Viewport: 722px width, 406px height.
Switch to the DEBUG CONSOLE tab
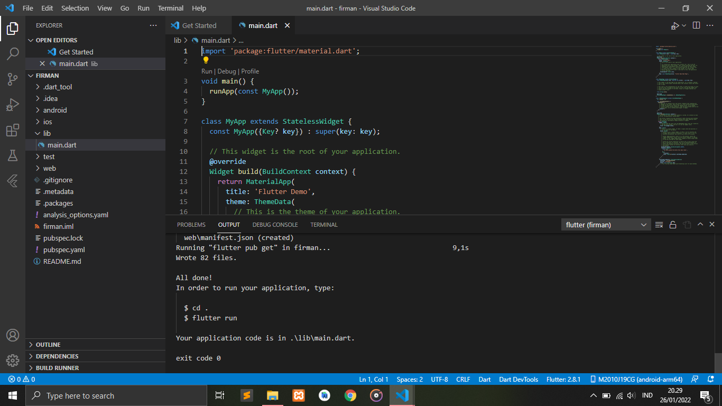(275, 225)
